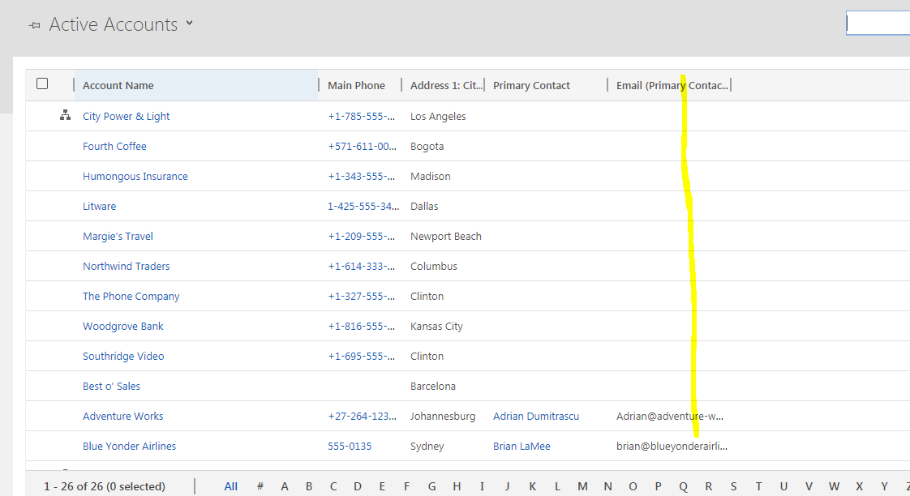Open the City Power & Light account
This screenshot has height=496, width=910.
tap(126, 116)
